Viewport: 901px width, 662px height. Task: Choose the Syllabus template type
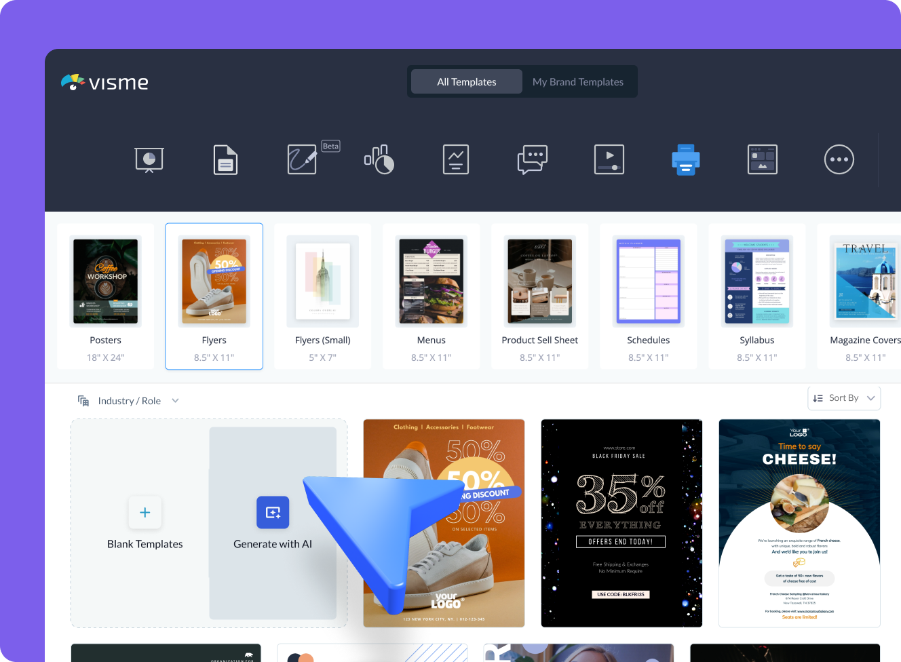click(757, 296)
